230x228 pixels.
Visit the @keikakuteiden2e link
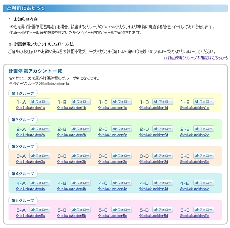coord(195,135)
